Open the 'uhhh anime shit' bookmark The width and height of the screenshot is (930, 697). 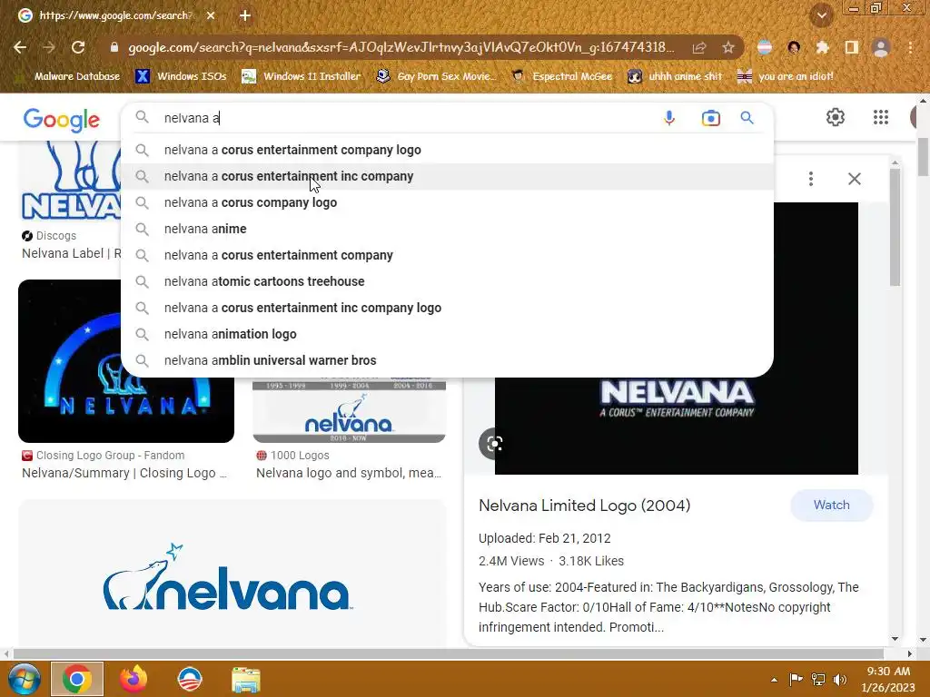[x=676, y=76]
